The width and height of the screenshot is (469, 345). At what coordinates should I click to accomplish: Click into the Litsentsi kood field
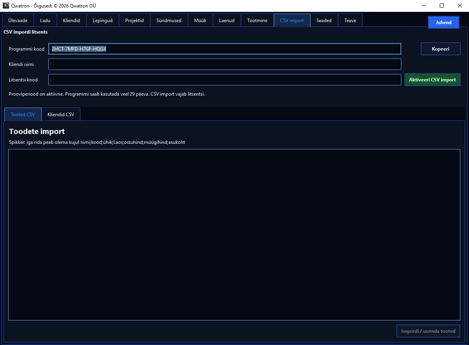225,80
